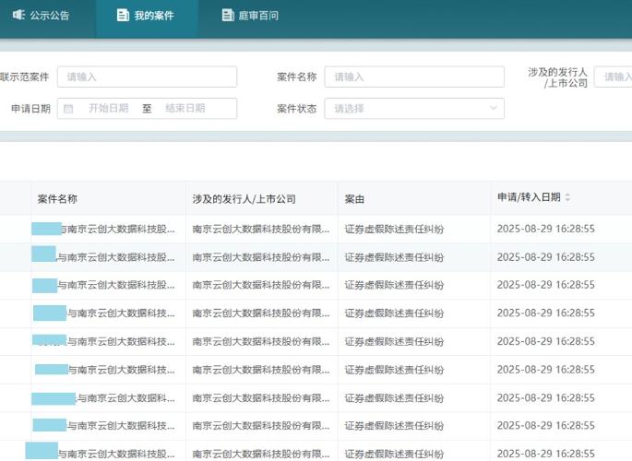Sort by 申请/转入日期 using sort arrows
The image size is (632, 461).
(567, 197)
